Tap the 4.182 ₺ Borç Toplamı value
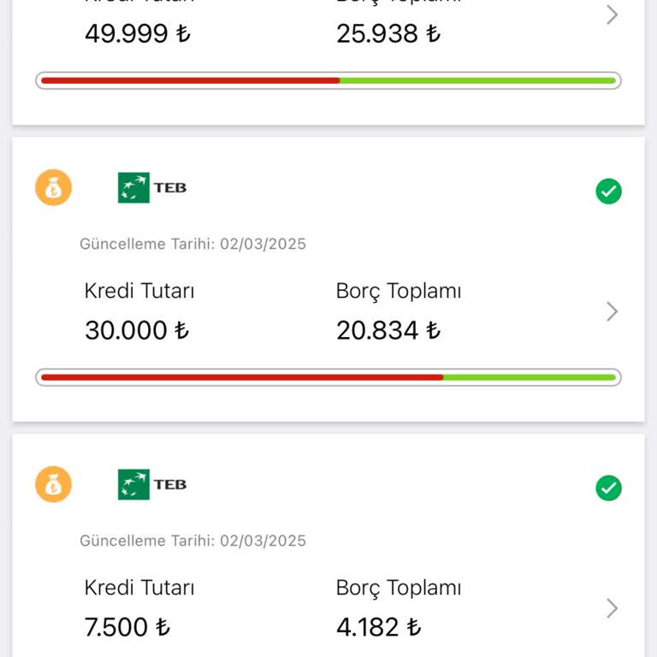 point(379,628)
